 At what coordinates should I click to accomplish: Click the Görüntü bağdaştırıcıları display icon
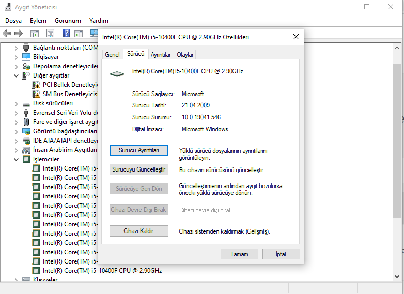[x=26, y=131]
